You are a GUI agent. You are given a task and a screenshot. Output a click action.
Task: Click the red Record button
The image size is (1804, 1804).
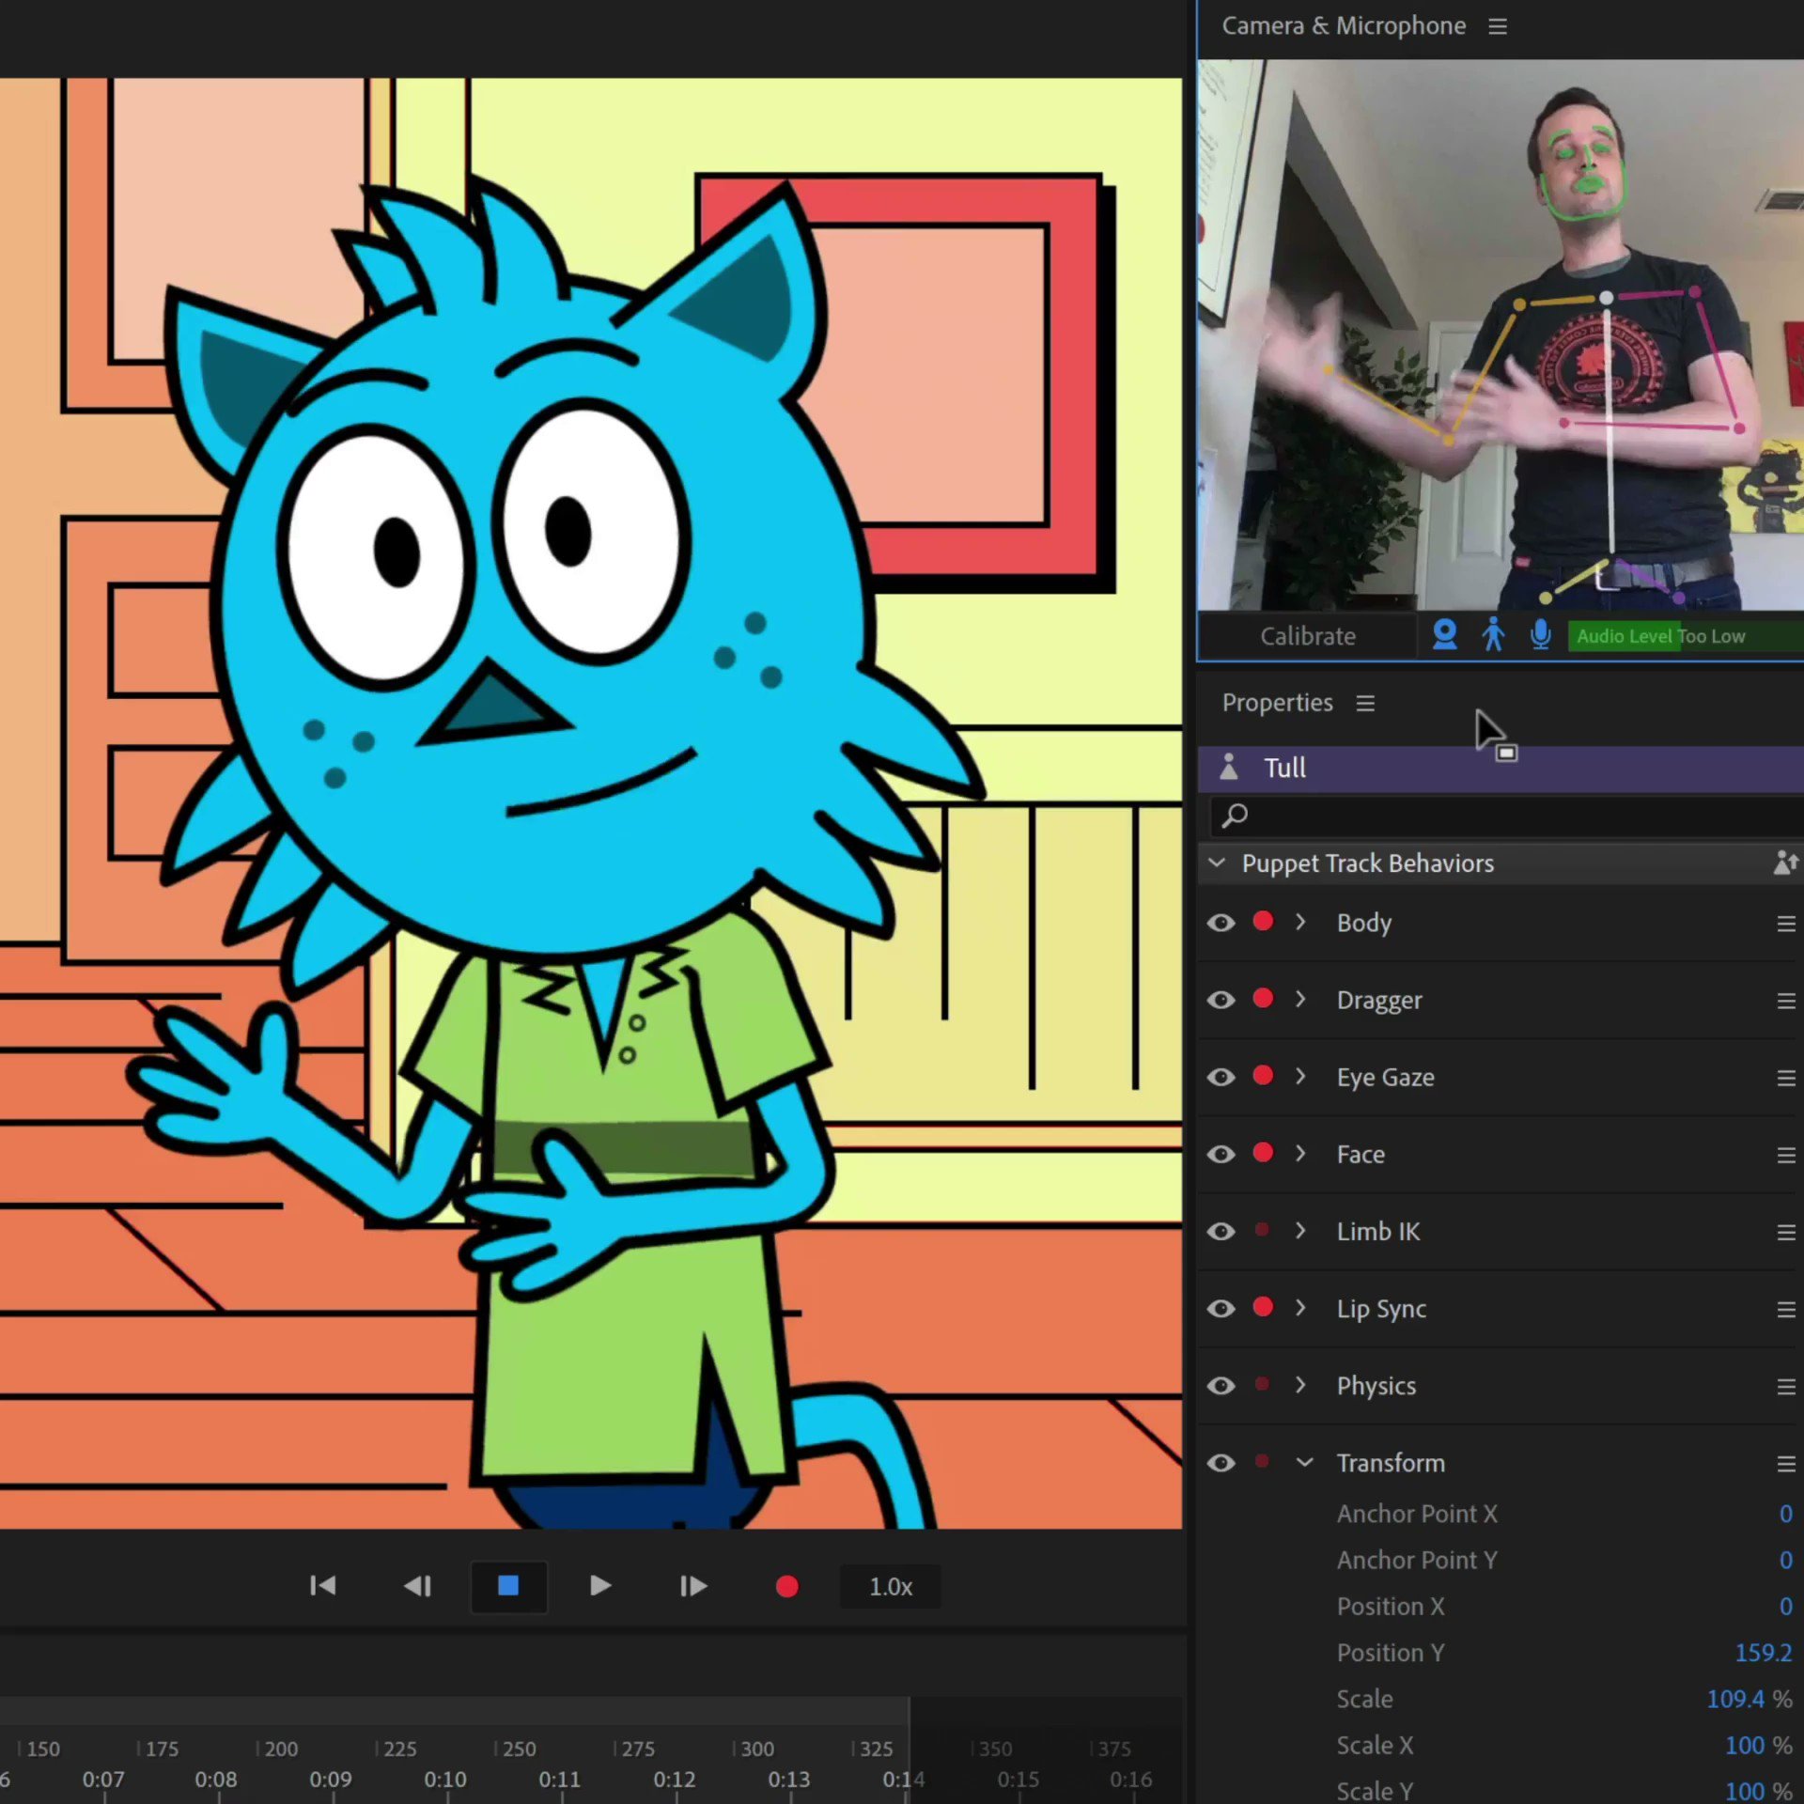(786, 1586)
